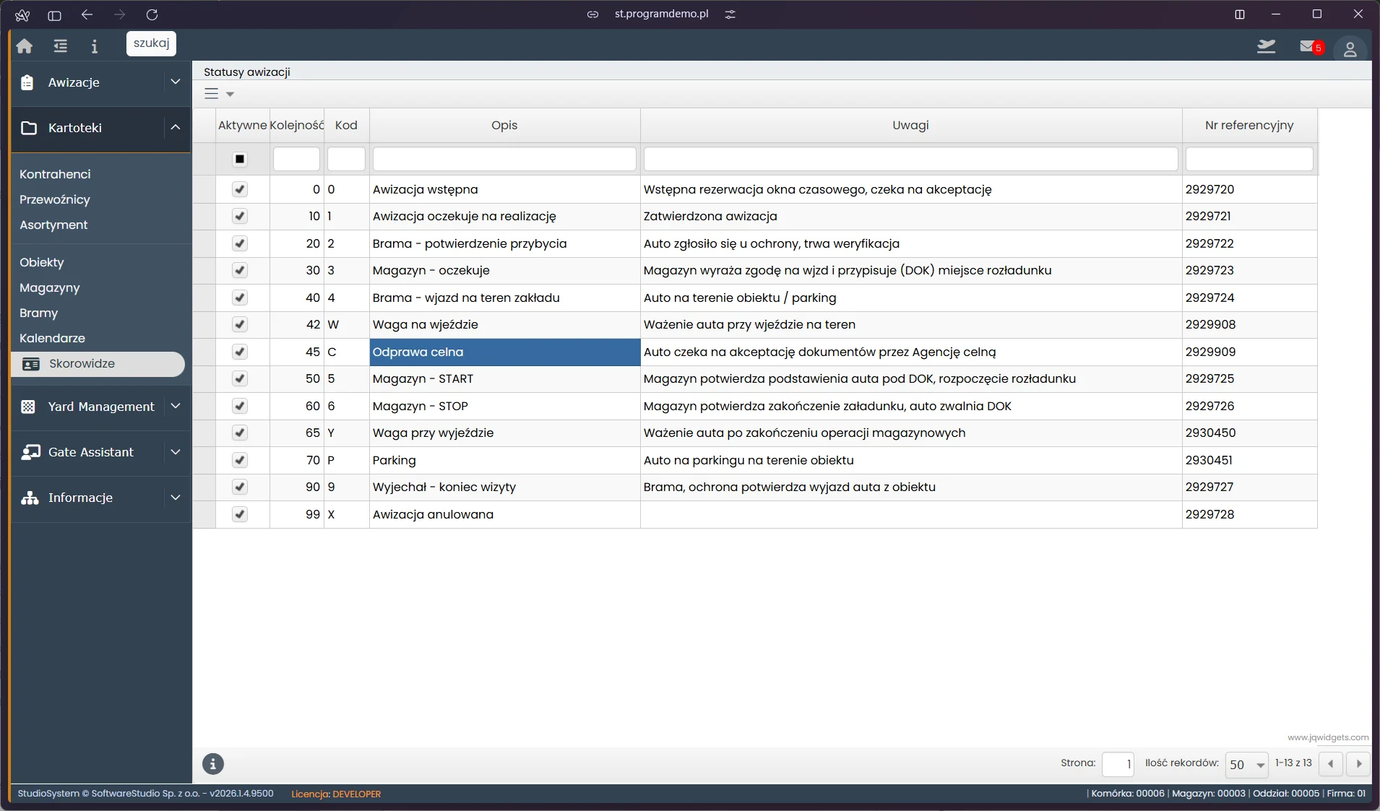Focus the Strona page number field
The image size is (1380, 811).
click(1118, 764)
